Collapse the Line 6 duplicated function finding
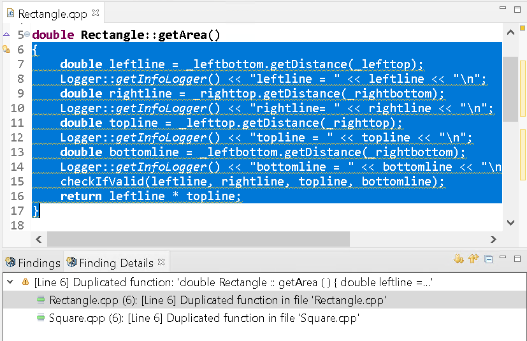Viewport: 527px width, 341px height. (x=10, y=282)
